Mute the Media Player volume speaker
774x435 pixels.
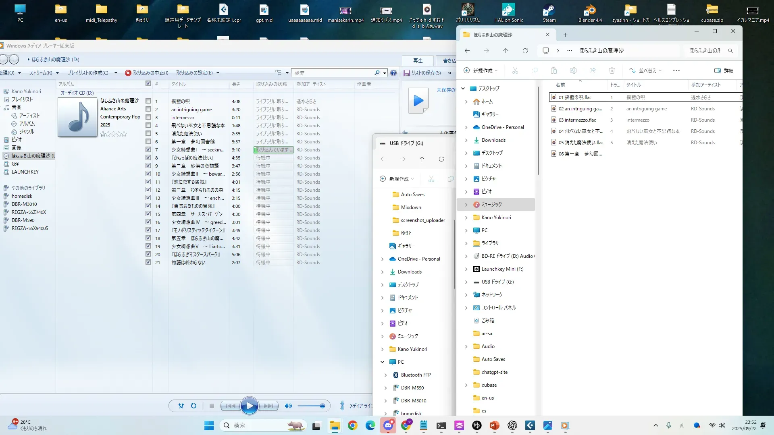[x=288, y=406]
